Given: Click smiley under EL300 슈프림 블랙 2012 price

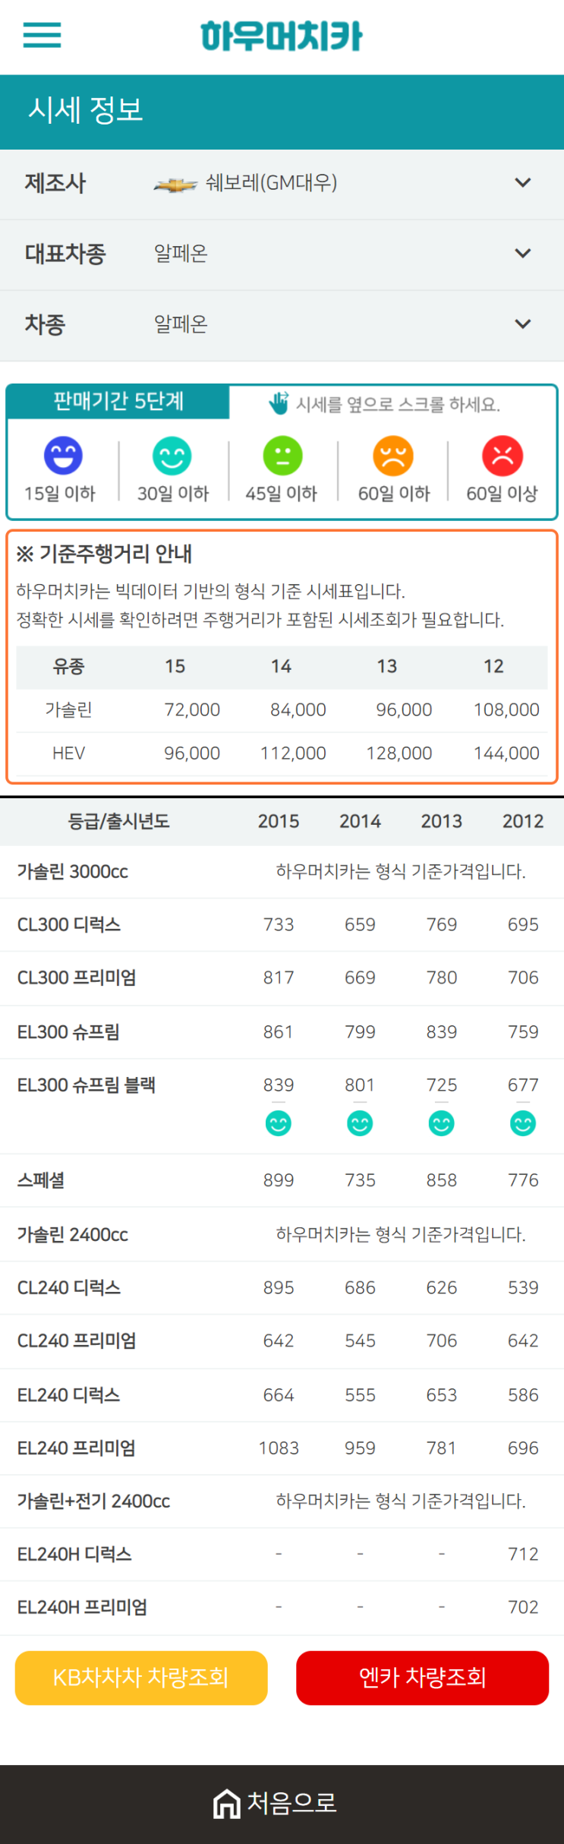Looking at the screenshot, I should (523, 1123).
